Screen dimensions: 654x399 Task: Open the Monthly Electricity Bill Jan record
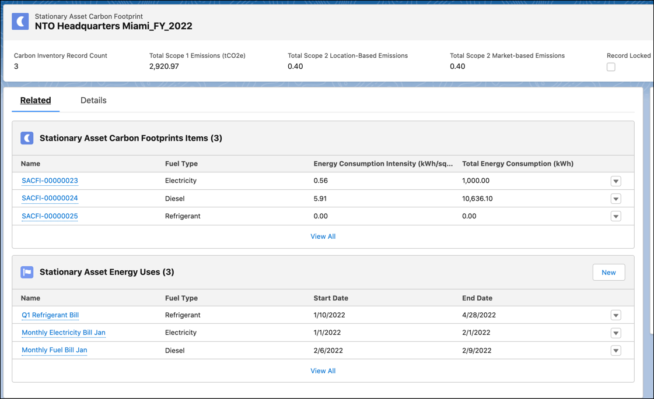[63, 332]
